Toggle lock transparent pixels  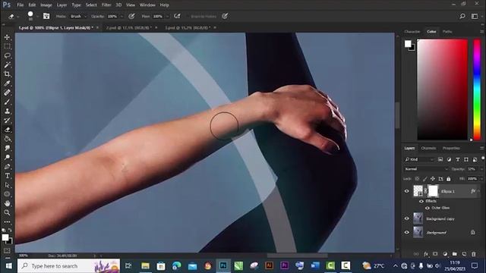coord(417,179)
